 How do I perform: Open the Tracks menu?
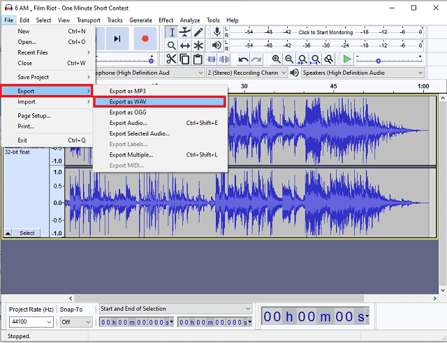coord(115,20)
